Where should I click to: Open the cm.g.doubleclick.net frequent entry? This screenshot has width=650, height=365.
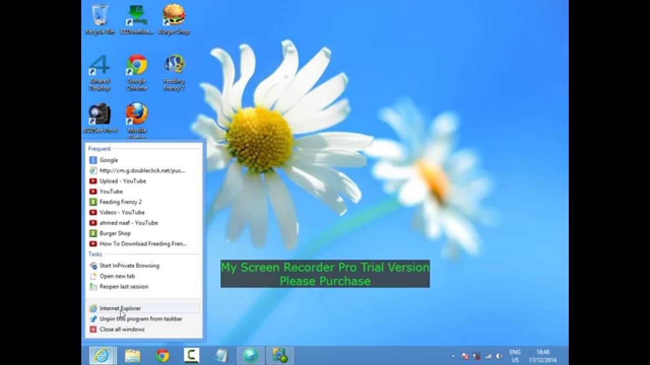pos(144,170)
